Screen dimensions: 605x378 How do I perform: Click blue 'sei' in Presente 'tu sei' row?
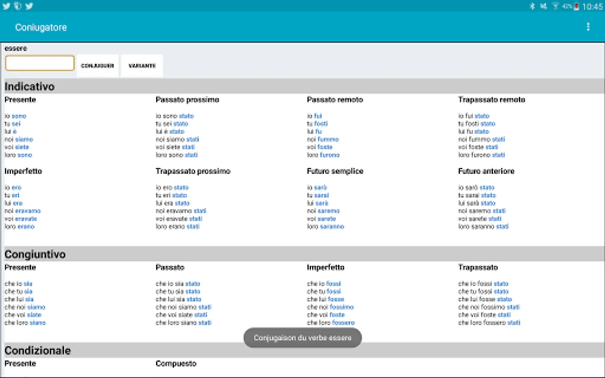(16, 124)
